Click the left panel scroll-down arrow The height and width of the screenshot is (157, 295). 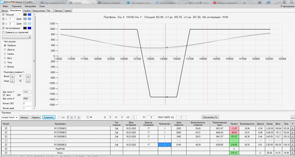click(34, 108)
